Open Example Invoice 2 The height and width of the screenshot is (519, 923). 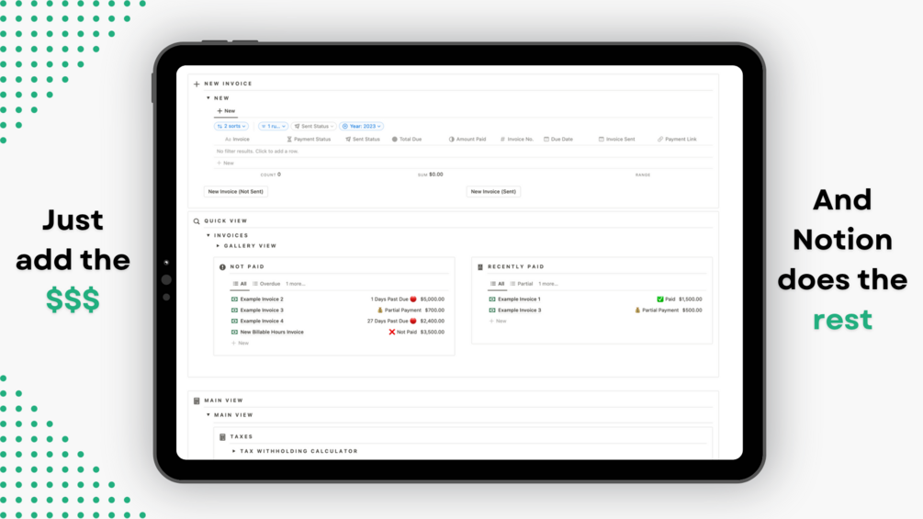point(262,299)
